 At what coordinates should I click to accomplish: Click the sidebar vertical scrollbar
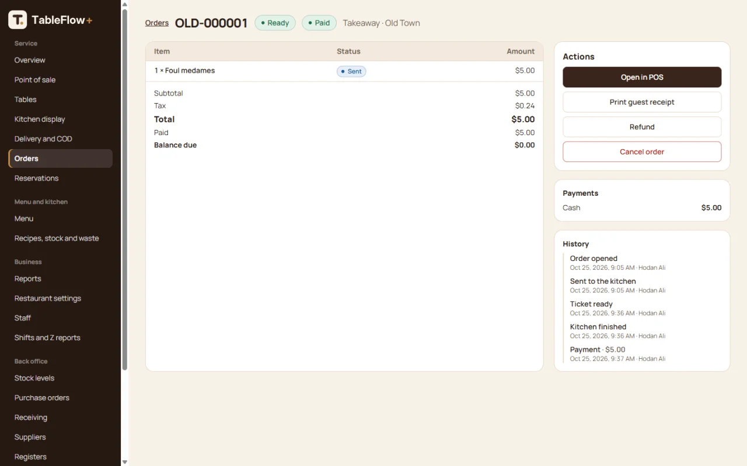pos(124,189)
